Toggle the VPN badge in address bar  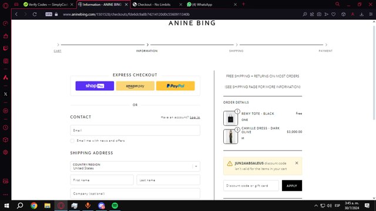49,14
